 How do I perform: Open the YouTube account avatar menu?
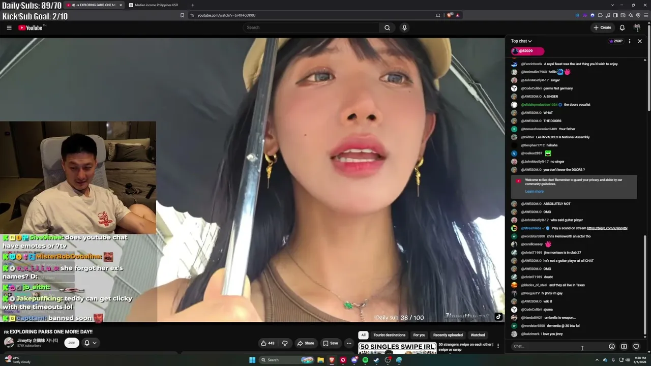pos(637,27)
